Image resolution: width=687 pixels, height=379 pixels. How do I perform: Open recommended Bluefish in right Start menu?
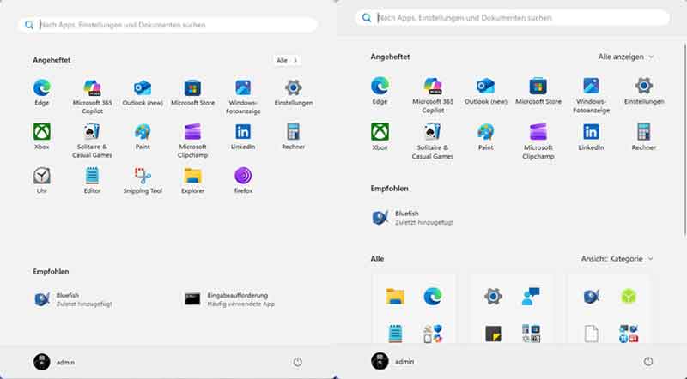point(412,218)
